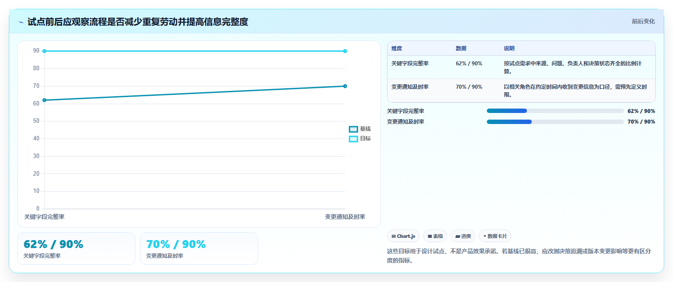The height and width of the screenshot is (282, 673).
Task: Open the 62% / 90% data card
Action: 76,248
